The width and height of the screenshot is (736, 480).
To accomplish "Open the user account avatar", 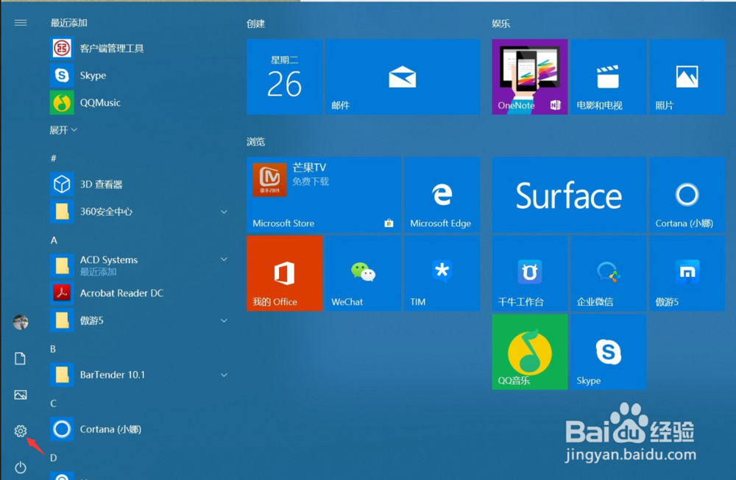I will [21, 322].
